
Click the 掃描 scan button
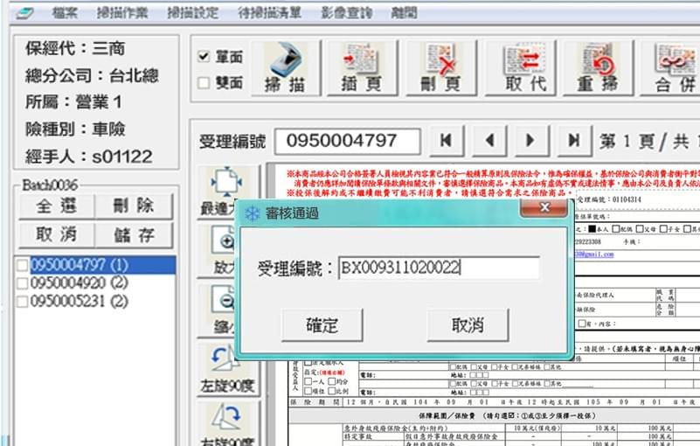click(286, 68)
